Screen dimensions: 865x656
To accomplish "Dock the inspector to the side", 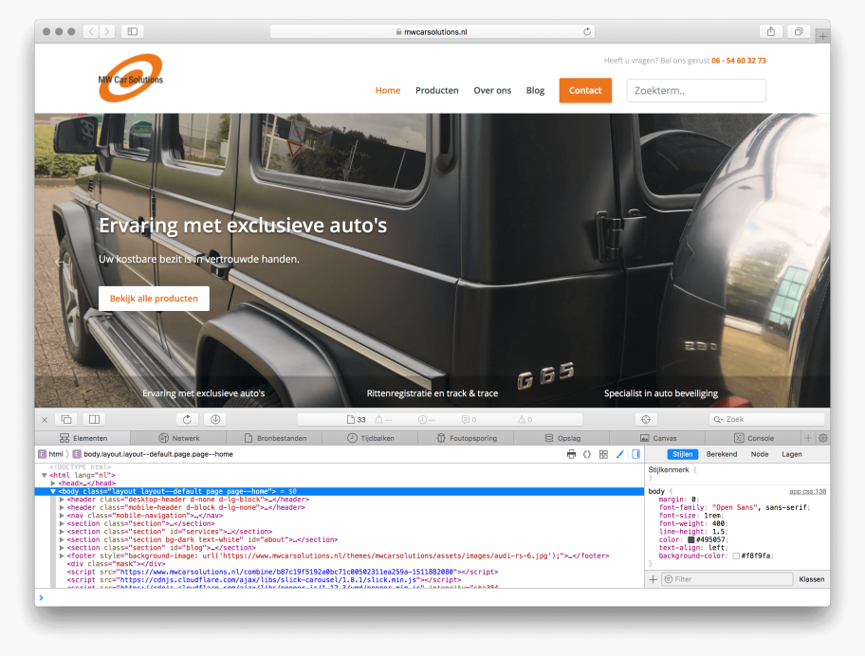I will tap(94, 420).
